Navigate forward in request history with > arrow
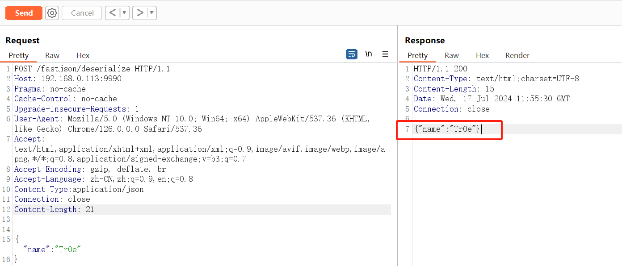Viewport: 622px width, 266px height. click(140, 12)
